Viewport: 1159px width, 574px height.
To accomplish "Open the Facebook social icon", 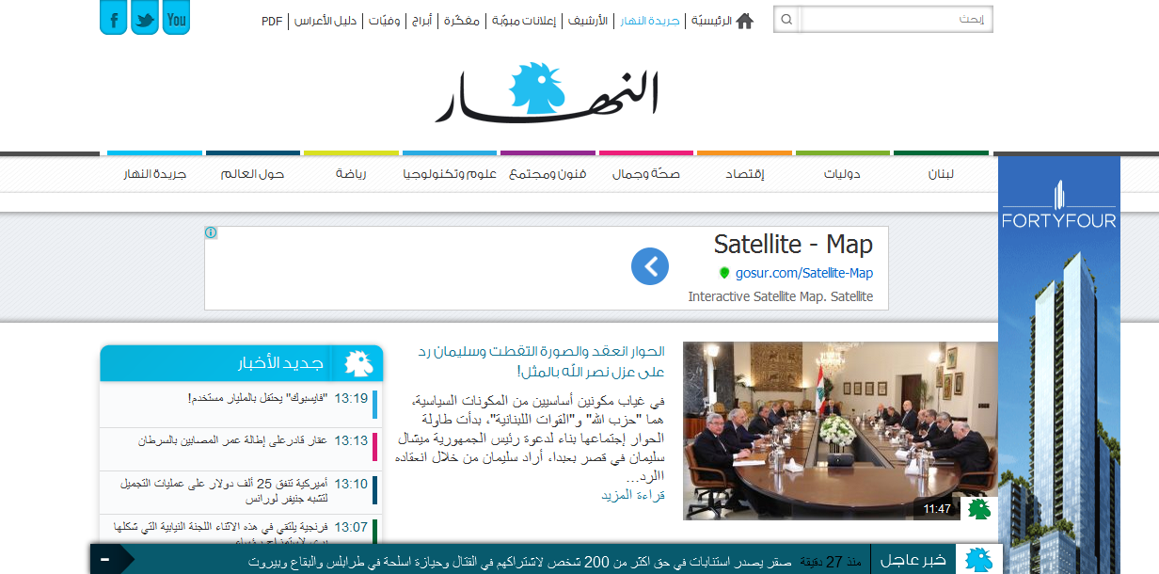I will (x=113, y=18).
